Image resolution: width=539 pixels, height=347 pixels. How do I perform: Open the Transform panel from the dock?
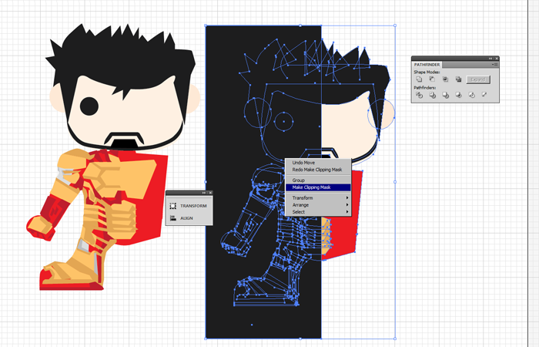coord(189,206)
